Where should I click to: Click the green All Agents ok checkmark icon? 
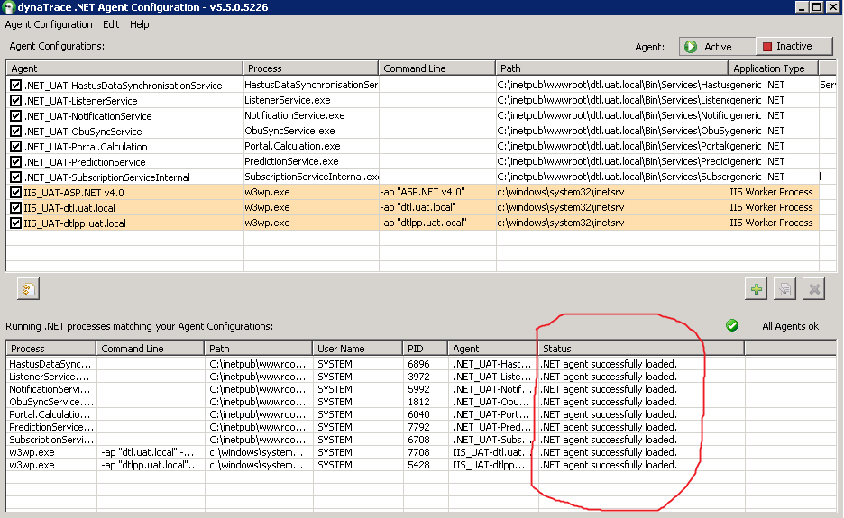point(732,325)
